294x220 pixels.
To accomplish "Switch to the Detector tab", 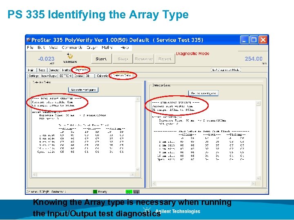I will point(54,70).
